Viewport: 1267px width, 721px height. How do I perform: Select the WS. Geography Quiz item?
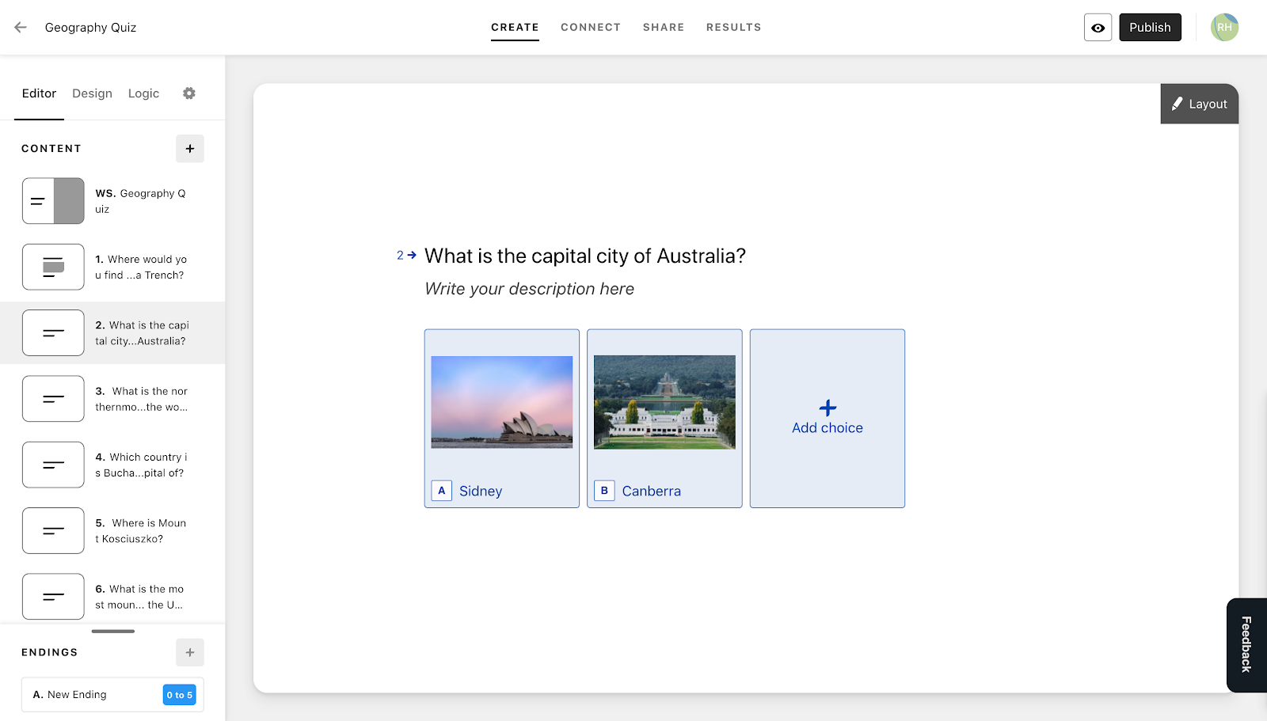coord(112,201)
